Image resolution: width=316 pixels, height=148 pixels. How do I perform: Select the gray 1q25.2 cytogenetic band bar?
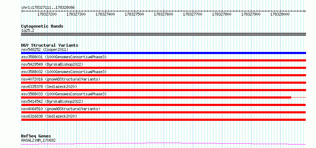point(164,34)
